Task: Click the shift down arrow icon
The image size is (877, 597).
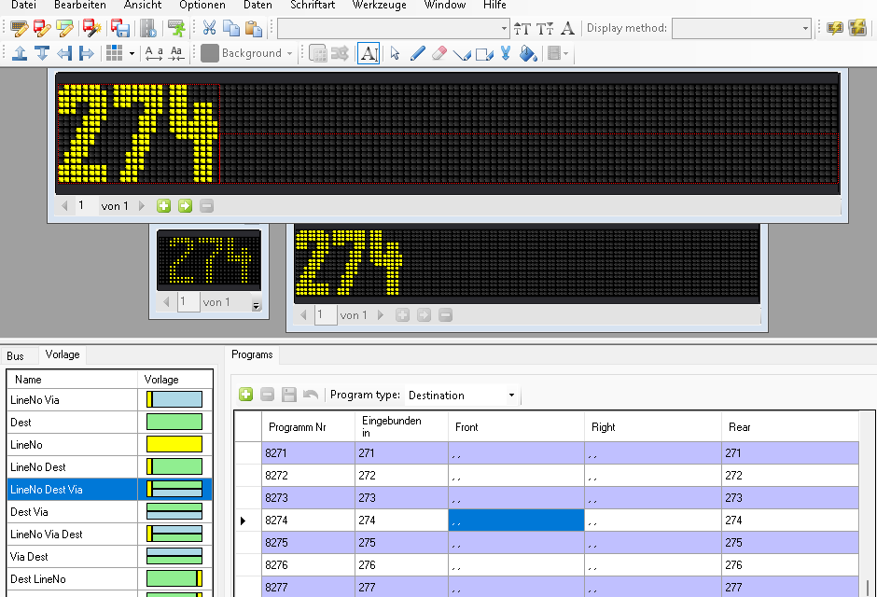Action: 42,53
